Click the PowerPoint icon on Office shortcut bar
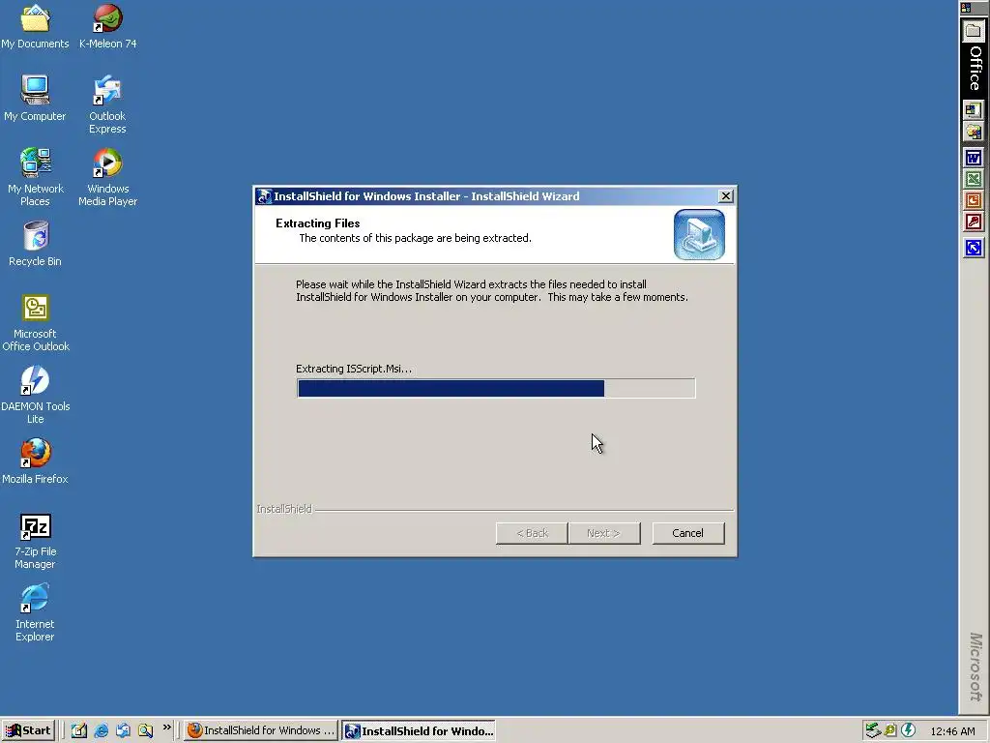This screenshot has width=990, height=743. 973,200
